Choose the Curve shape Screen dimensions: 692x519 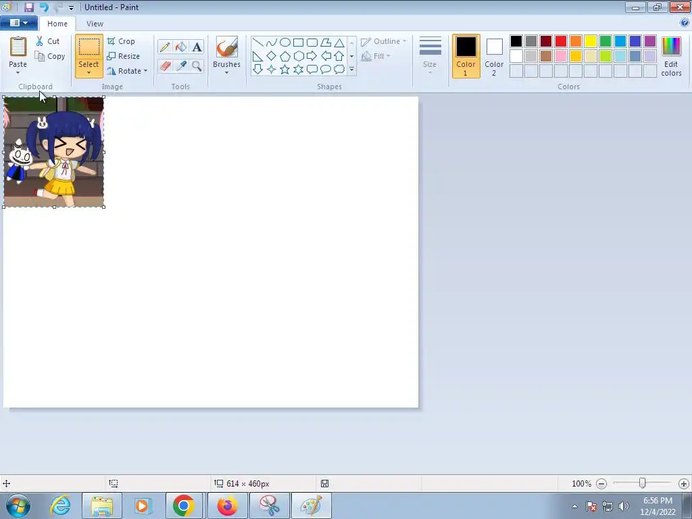click(x=272, y=43)
